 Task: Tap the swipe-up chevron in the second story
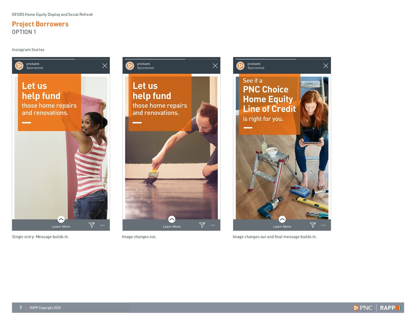tap(172, 219)
